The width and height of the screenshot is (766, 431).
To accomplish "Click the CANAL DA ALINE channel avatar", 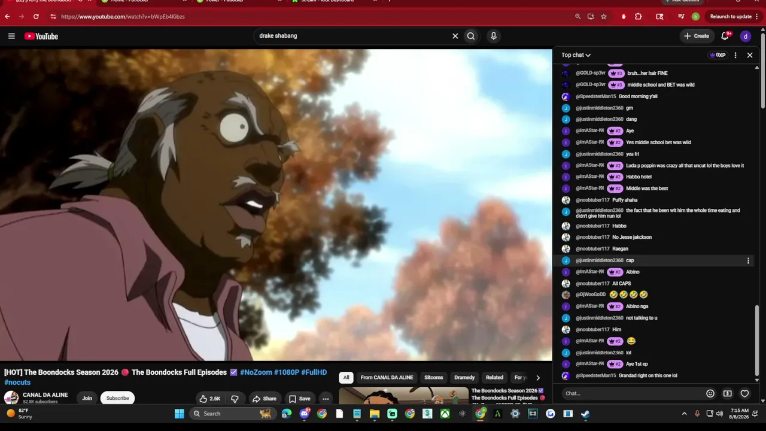I will (11, 398).
